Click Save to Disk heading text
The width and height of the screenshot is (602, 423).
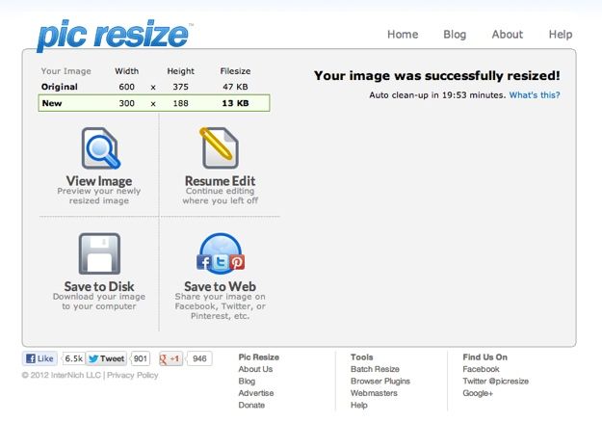(x=99, y=286)
